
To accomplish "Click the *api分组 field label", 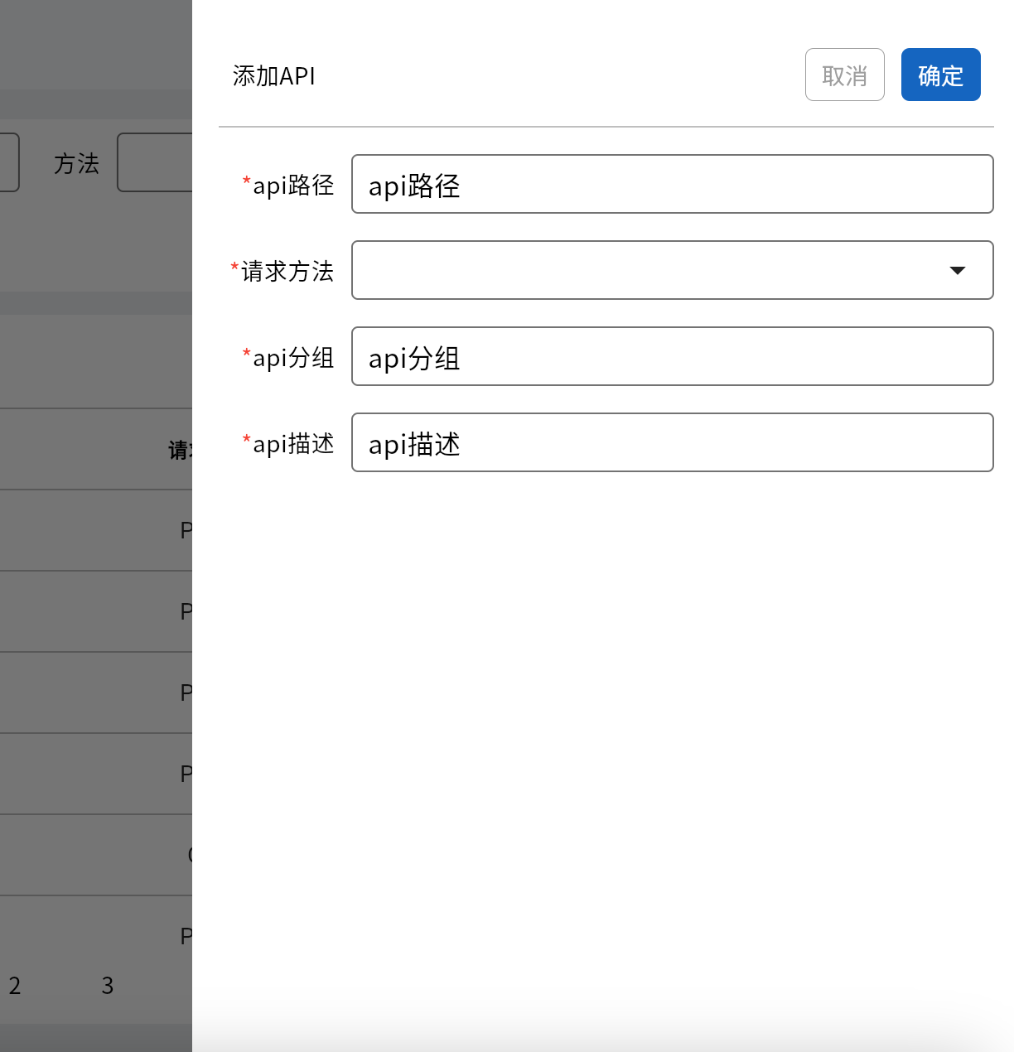I will pos(288,357).
